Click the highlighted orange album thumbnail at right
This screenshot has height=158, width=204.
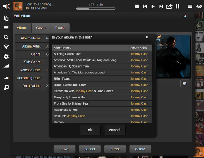coord(199,152)
